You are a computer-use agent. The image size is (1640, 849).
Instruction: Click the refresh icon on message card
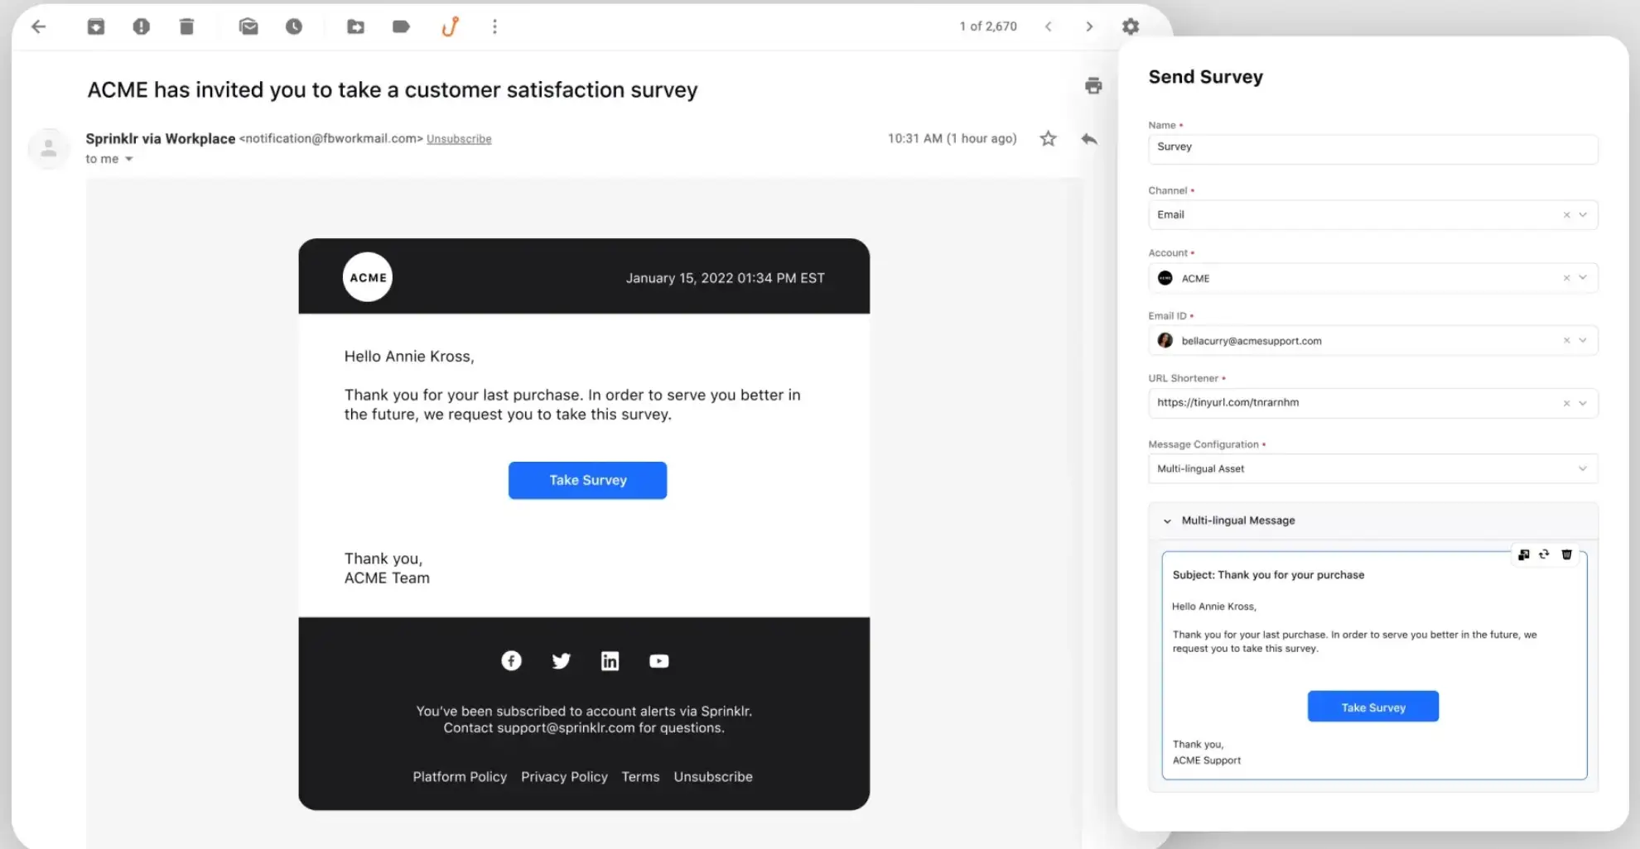point(1544,554)
